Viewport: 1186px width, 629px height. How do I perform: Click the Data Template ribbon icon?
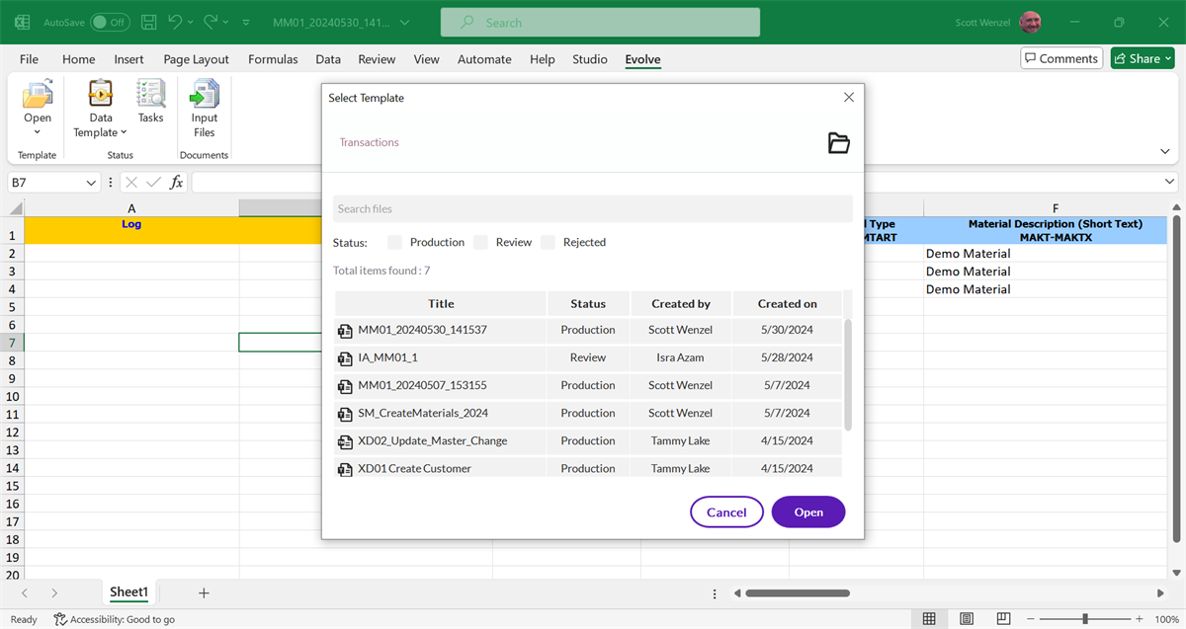(x=100, y=96)
